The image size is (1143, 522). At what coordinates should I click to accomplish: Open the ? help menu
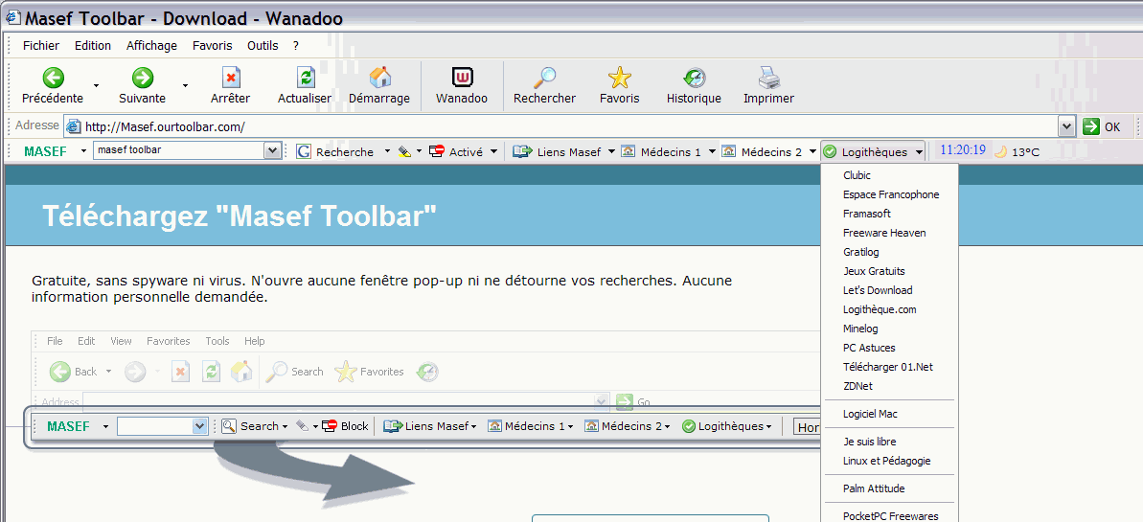pyautogui.click(x=296, y=45)
